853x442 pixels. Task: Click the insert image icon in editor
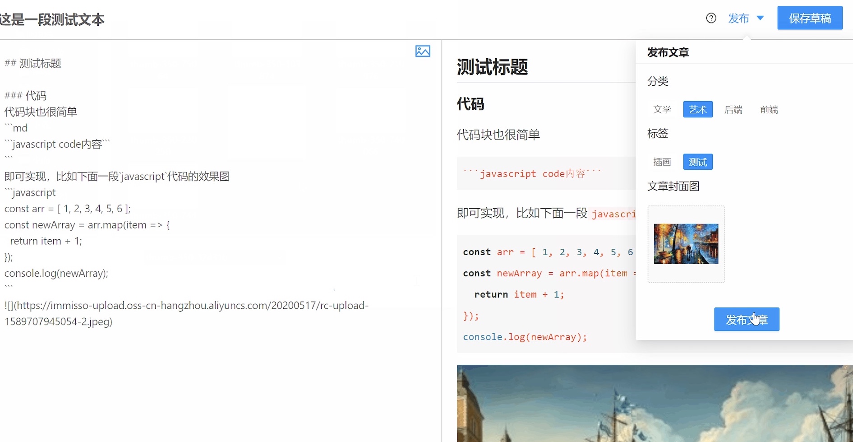click(x=423, y=51)
